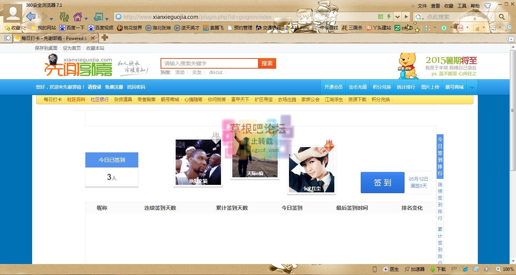Open the dropdown arrow next to home icon
Viewport: 516px width, 275px height.
[x=86, y=18]
